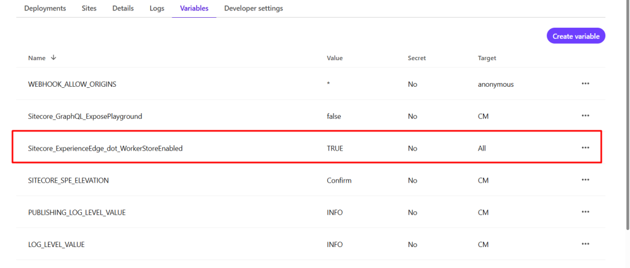Click the Name column sort arrow

[54, 58]
